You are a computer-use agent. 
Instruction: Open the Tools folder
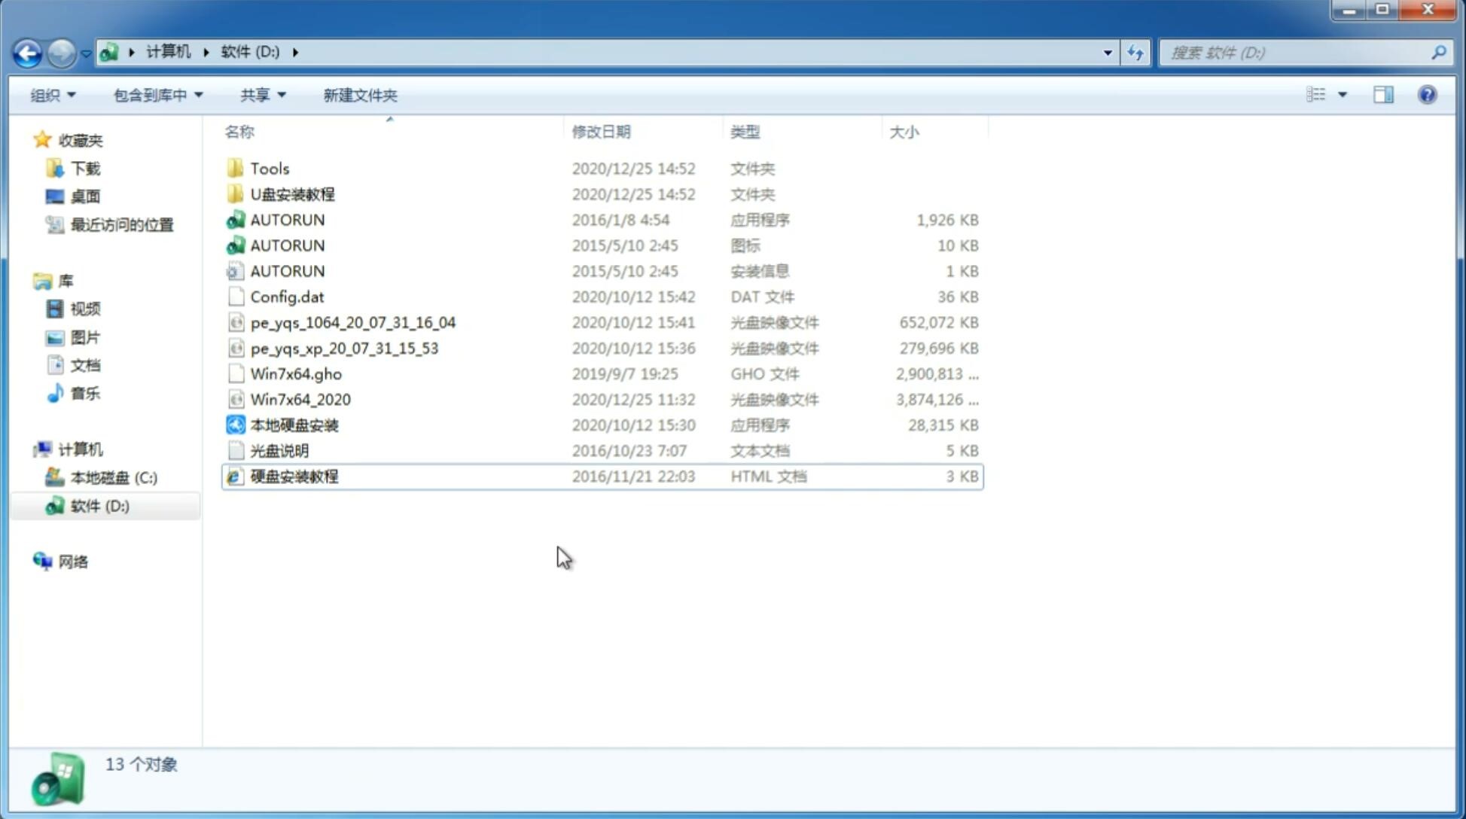[x=269, y=168]
